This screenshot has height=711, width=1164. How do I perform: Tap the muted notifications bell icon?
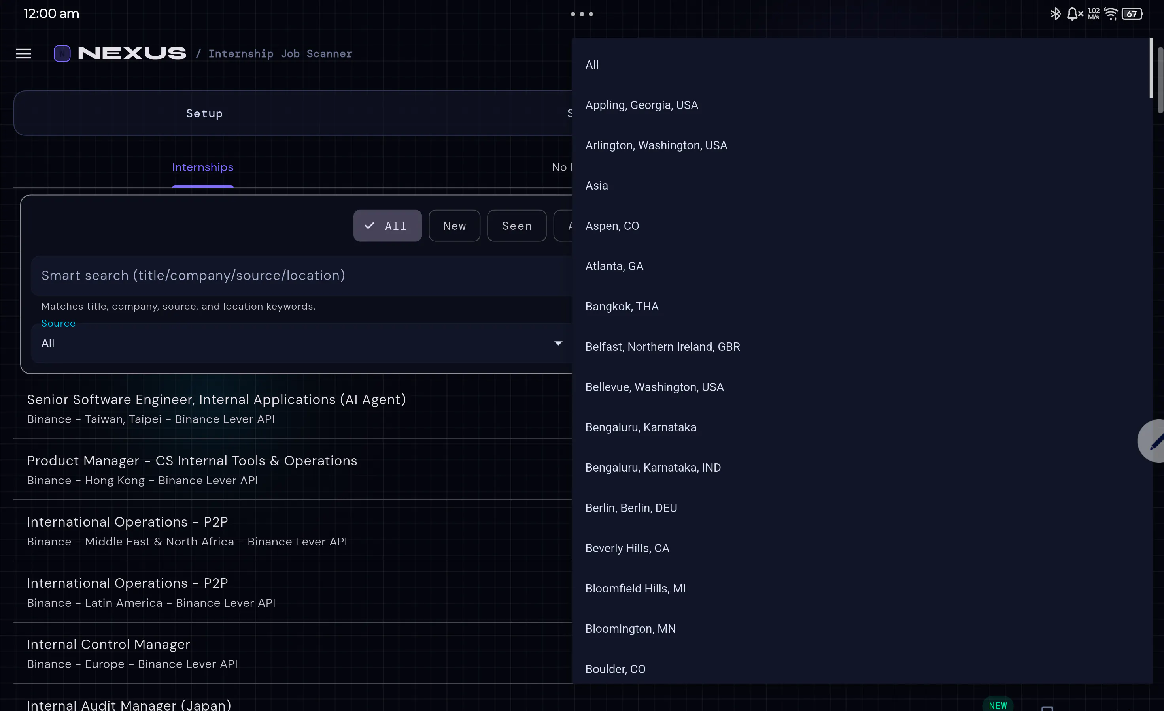(1075, 14)
